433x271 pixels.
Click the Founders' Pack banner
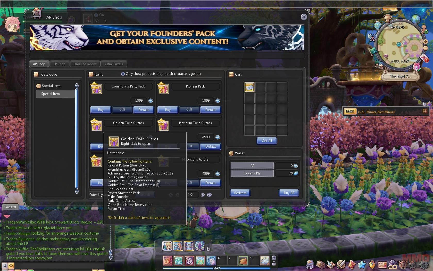167,38
